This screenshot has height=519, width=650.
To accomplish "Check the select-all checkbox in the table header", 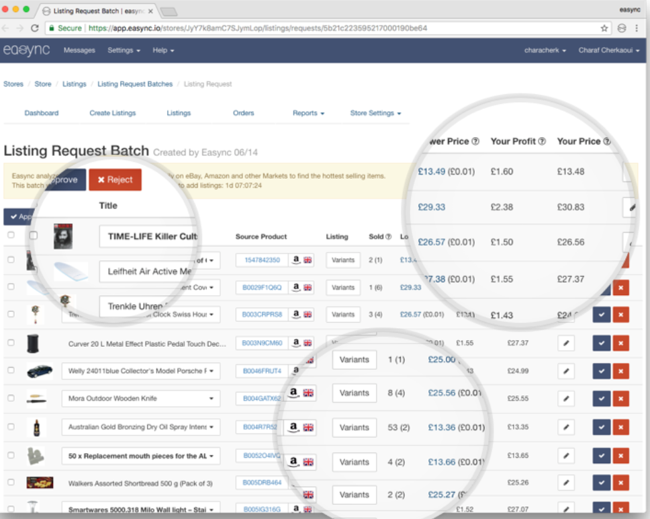I will coord(11,235).
